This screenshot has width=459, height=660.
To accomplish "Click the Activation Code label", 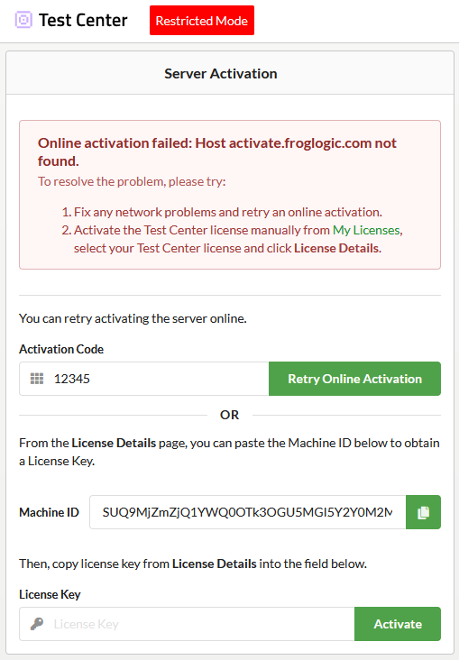I will tap(61, 349).
